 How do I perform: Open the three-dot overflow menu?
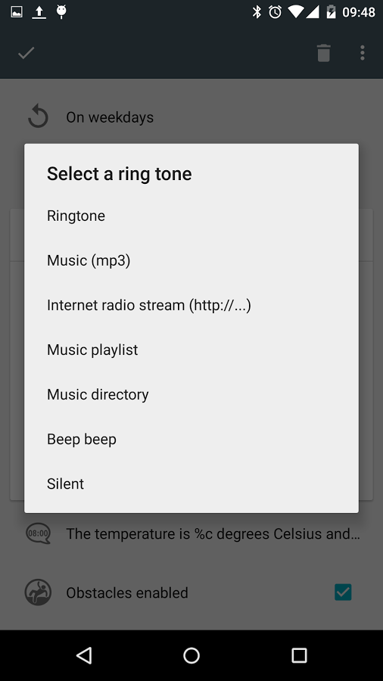[362, 53]
